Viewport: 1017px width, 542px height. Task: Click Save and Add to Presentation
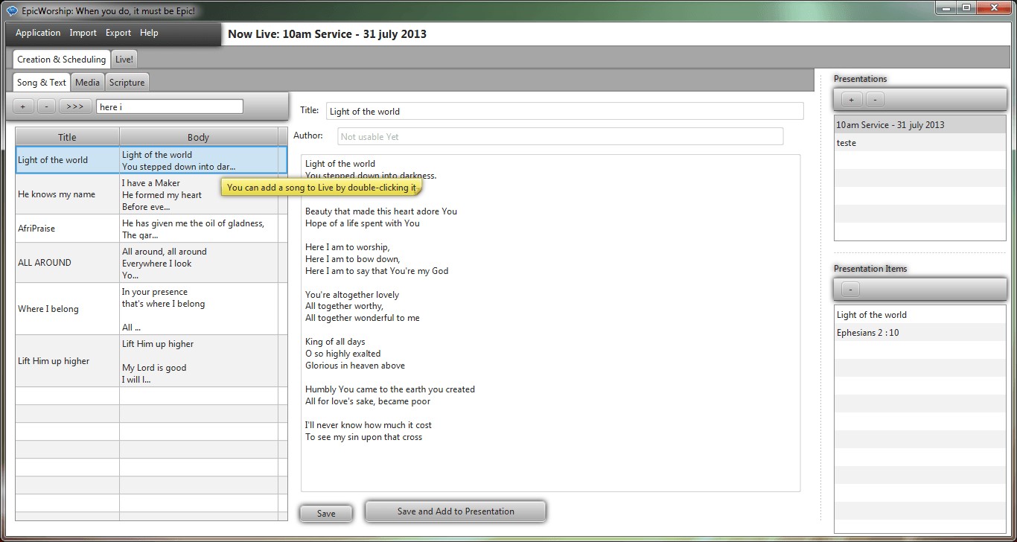pyautogui.click(x=456, y=511)
